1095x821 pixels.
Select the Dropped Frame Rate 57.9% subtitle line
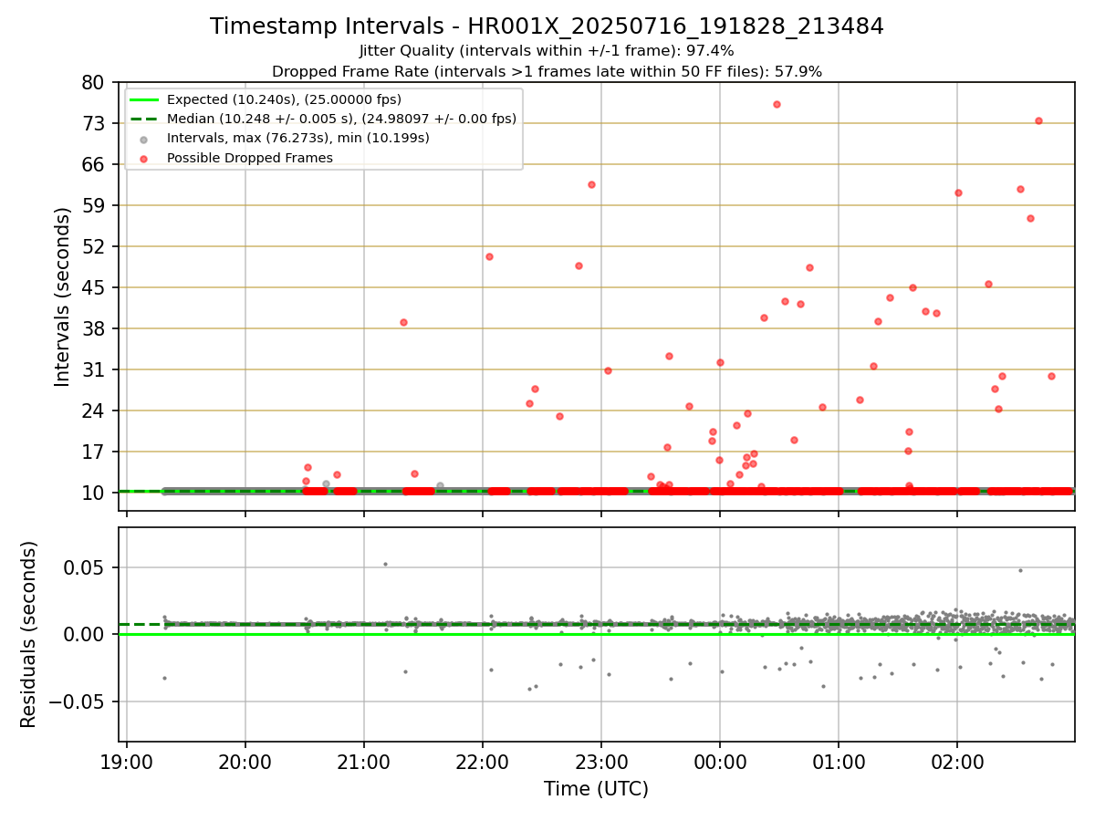547,71
